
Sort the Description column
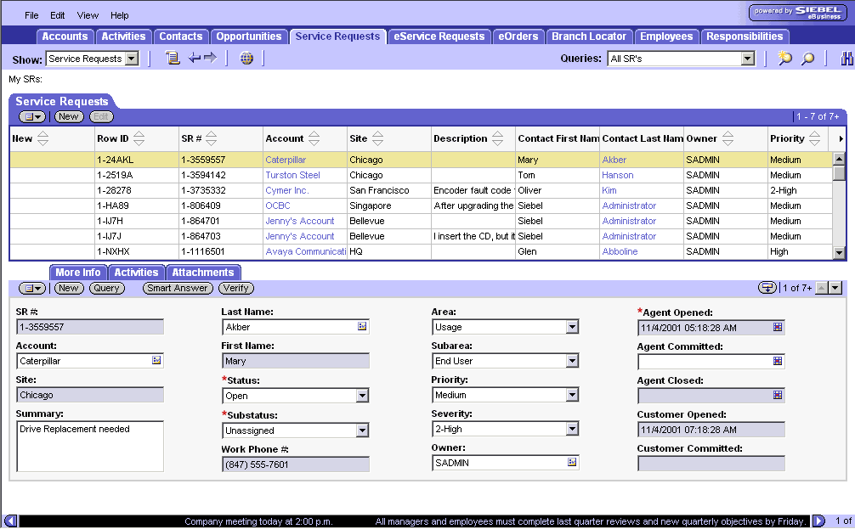click(497, 138)
